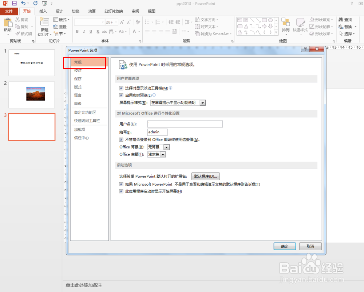Select Advanced category in options sidebar
364x292 pixels.
click(x=89, y=104)
